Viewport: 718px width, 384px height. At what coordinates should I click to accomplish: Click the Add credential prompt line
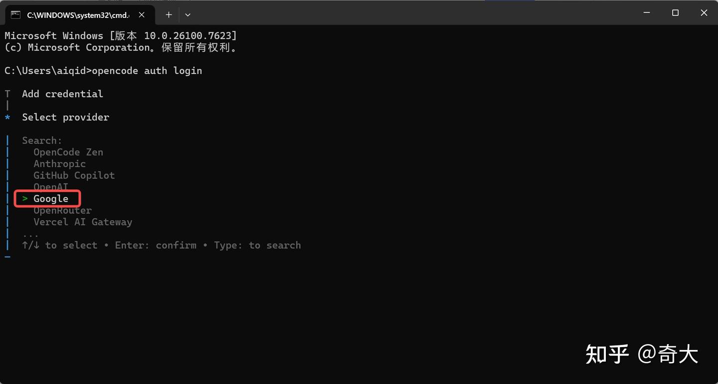62,94
